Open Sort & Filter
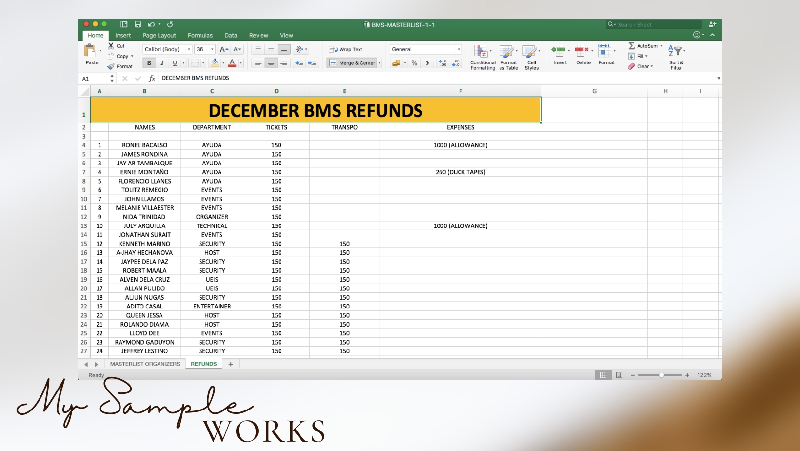Viewport: 800px width, 451px height. click(x=676, y=57)
